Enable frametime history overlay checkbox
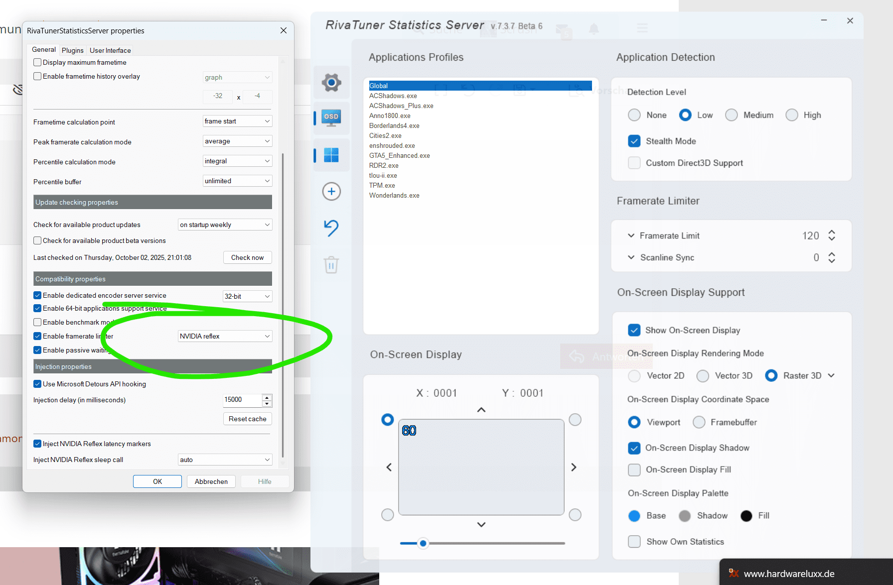Viewport: 893px width, 585px height. click(x=37, y=76)
